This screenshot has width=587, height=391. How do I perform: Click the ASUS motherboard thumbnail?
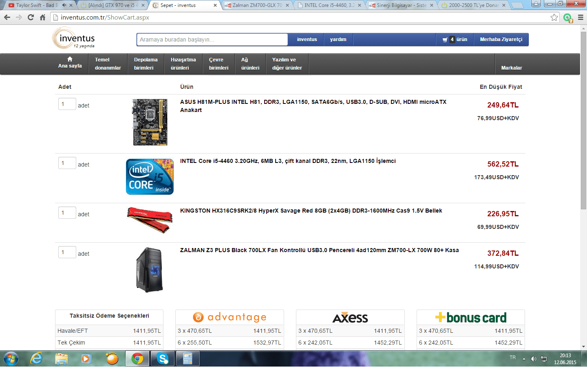(x=150, y=122)
